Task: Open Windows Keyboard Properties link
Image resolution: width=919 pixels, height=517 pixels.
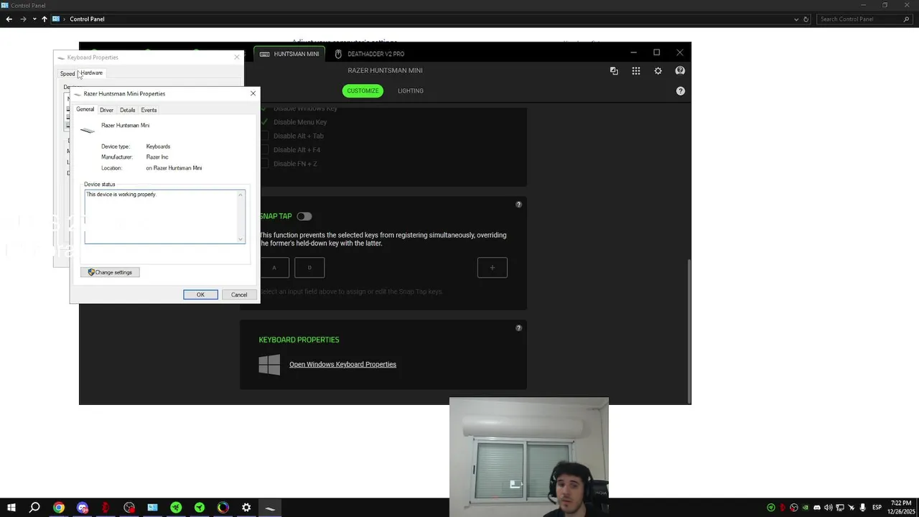Action: [342, 365]
